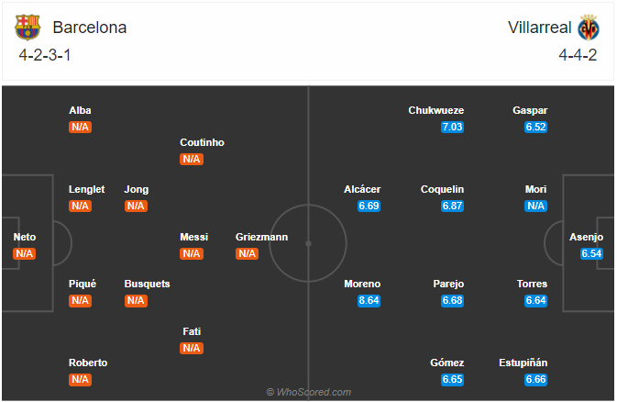Click the Estupiñán player name
The image size is (617, 402).
tap(523, 363)
